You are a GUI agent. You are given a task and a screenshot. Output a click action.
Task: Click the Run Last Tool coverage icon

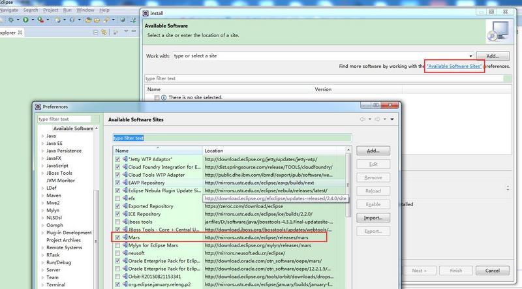click(40, 20)
